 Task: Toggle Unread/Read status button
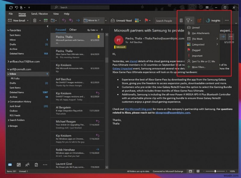tap(122, 21)
